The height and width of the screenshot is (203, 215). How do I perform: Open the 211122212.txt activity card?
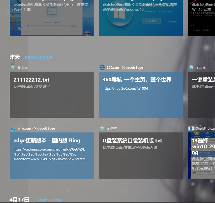click(x=52, y=95)
